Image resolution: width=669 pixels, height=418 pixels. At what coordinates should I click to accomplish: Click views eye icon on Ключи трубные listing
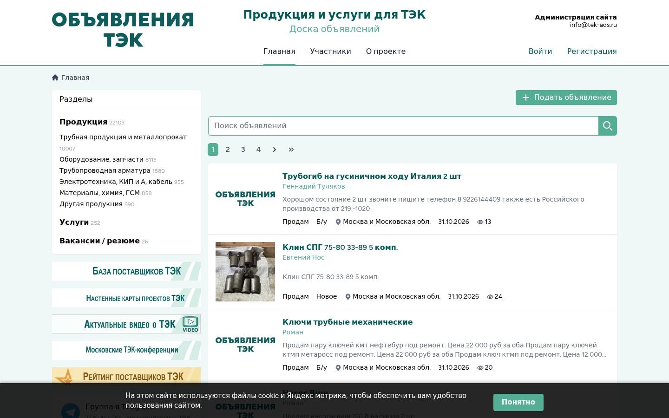(480, 368)
